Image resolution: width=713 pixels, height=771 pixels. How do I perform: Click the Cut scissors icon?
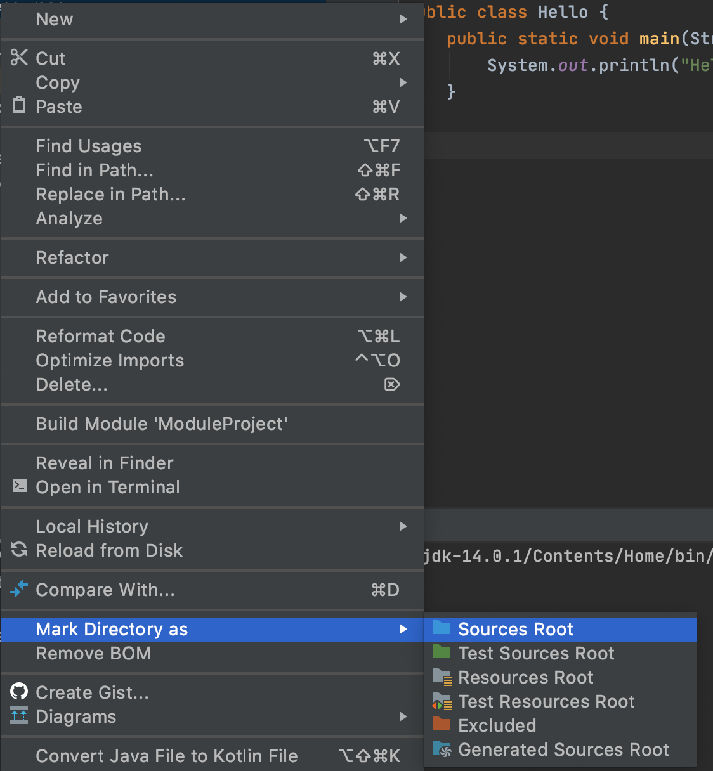tap(19, 58)
